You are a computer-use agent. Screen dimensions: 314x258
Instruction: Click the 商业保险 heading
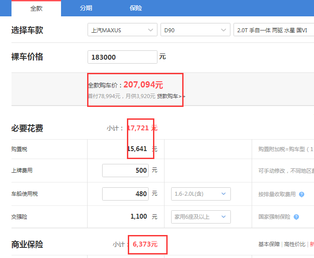click(x=27, y=244)
